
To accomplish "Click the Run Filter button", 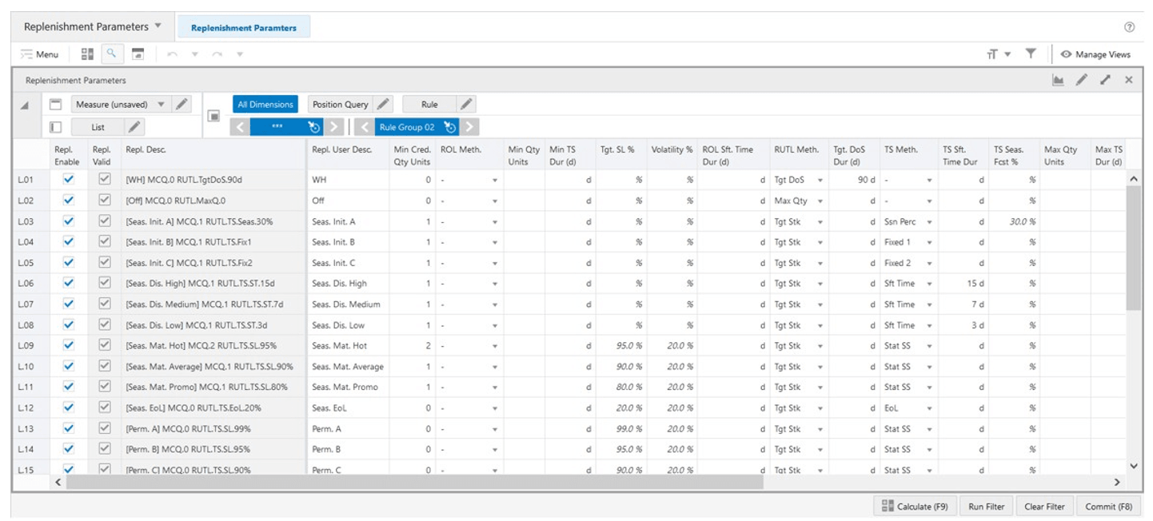I will point(986,506).
